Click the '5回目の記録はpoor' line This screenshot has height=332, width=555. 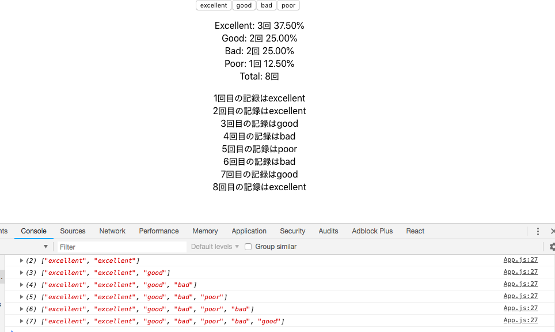tap(260, 149)
